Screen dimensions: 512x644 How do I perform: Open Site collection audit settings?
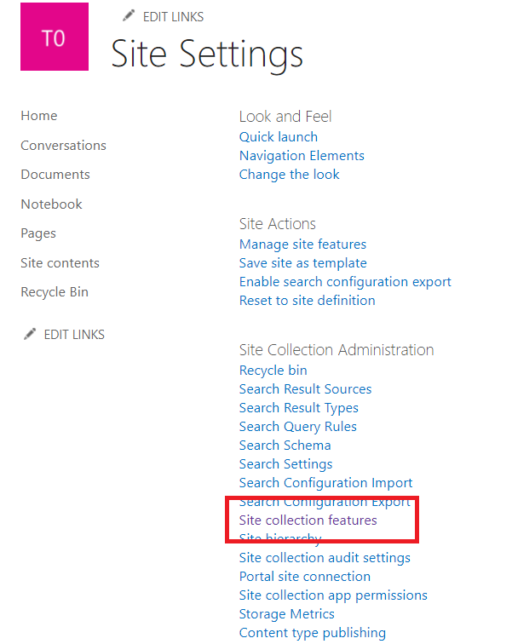coord(325,558)
